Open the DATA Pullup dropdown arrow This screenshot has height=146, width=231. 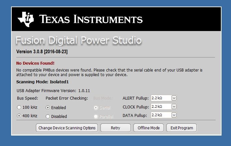coord(174,115)
